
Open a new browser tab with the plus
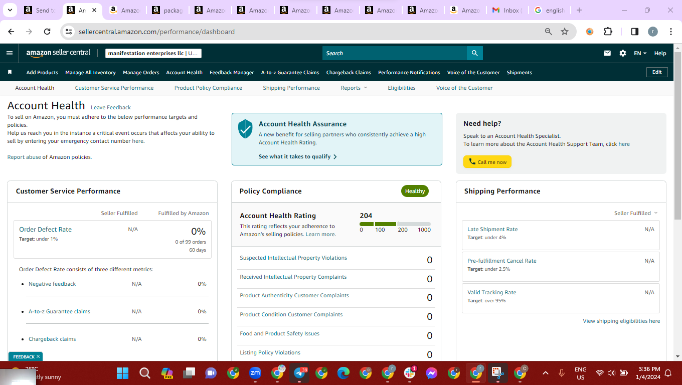point(579,10)
